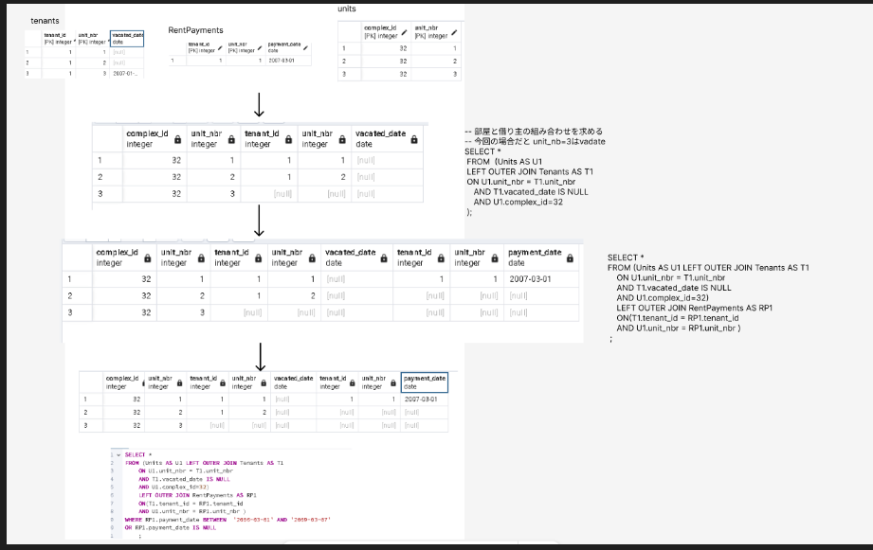
Task: Click pencil icon in units complex_id header
Action: [x=404, y=32]
